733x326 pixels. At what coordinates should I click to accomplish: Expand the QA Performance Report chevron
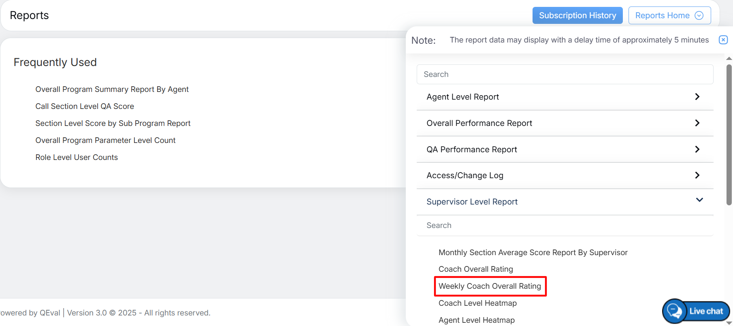[697, 149]
